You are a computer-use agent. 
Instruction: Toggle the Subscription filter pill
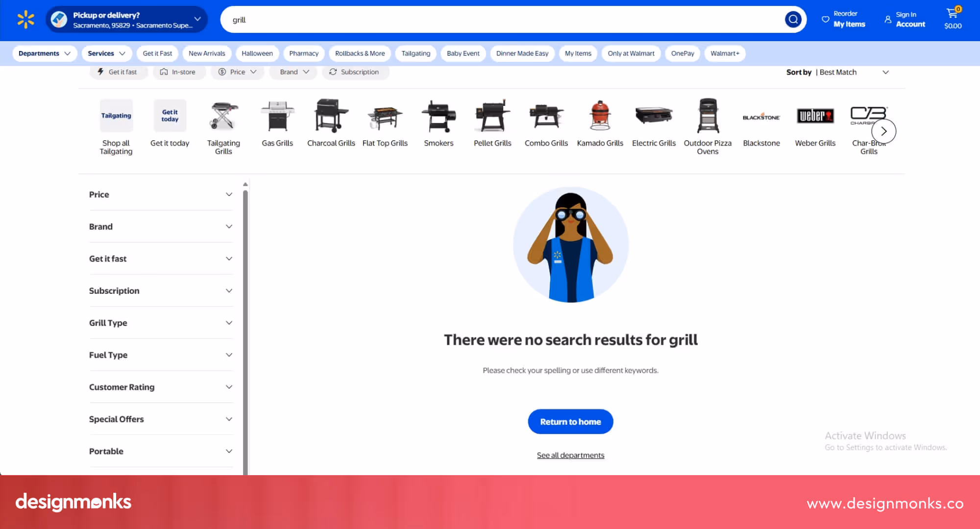point(356,72)
